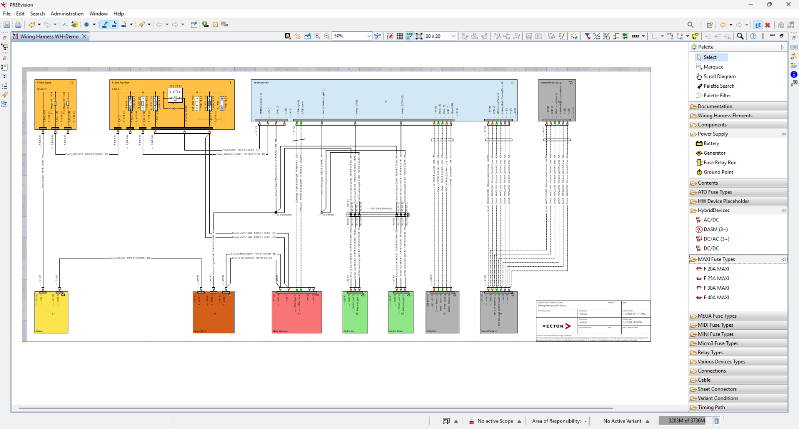Viewport: 799px width, 429px height.
Task: Open the Edit menu
Action: coord(20,13)
